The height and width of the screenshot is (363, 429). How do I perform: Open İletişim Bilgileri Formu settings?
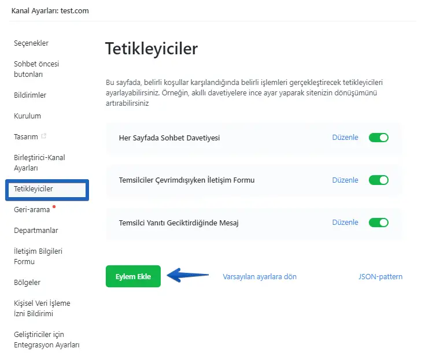[38, 256]
